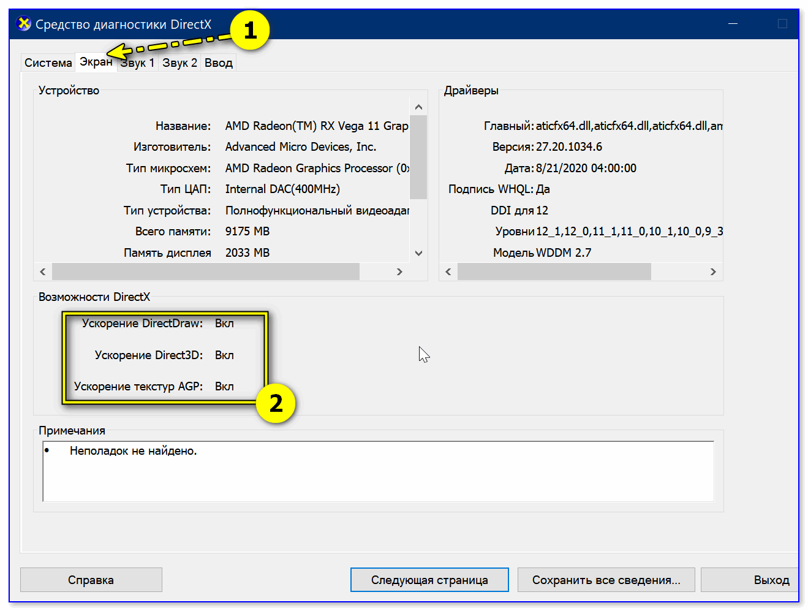Click main driver aticfx64.dll value
This screenshot has width=808, height=611.
point(629,126)
